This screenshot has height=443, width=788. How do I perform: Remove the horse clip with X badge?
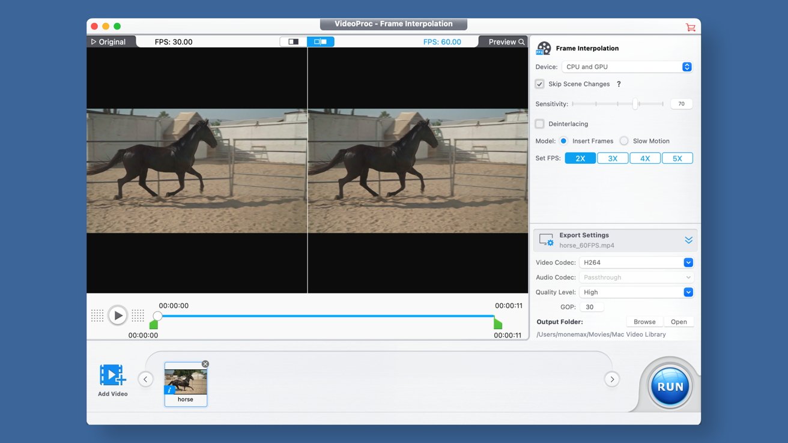tap(205, 364)
